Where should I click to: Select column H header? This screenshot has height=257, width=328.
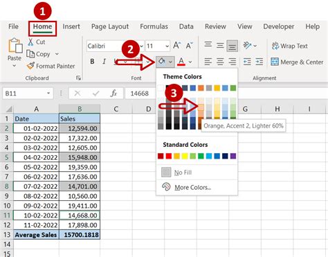[277, 109]
